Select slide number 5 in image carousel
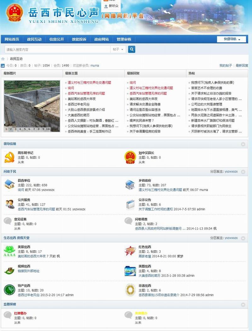252x331 pixels. tap(25, 129)
